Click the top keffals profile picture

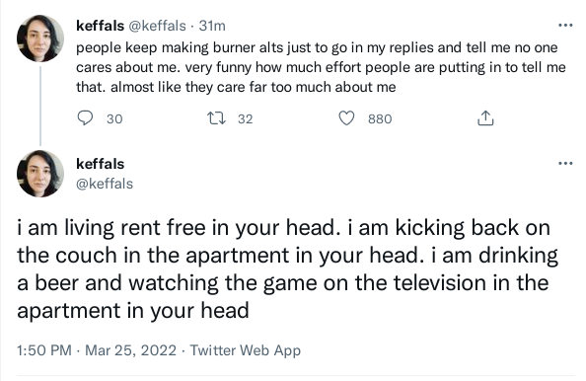40,38
